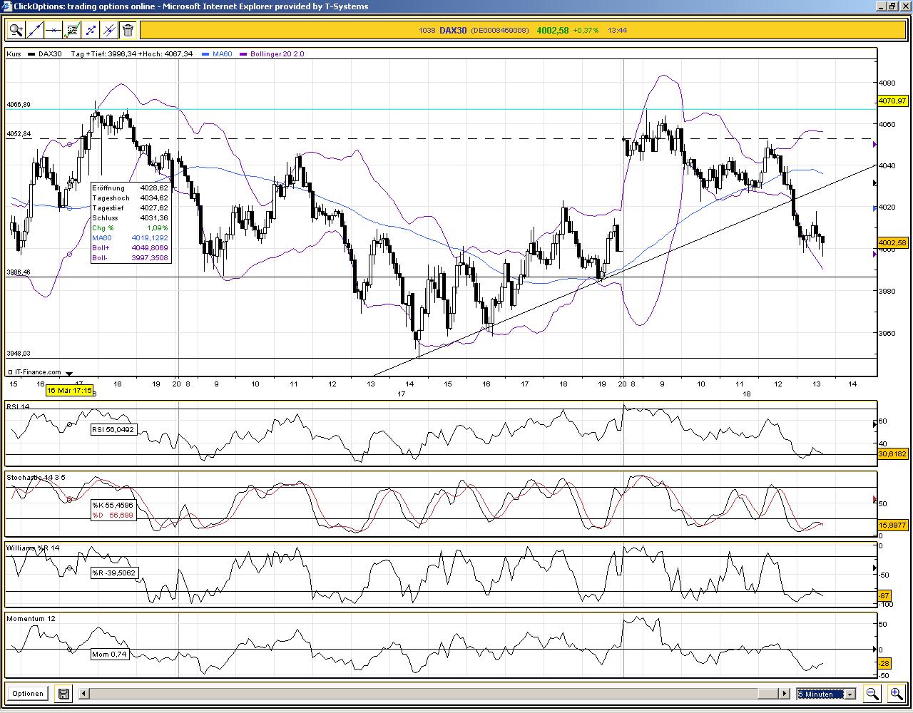Click the 4052,84 level label on left
The width and height of the screenshot is (913, 713).
19,134
